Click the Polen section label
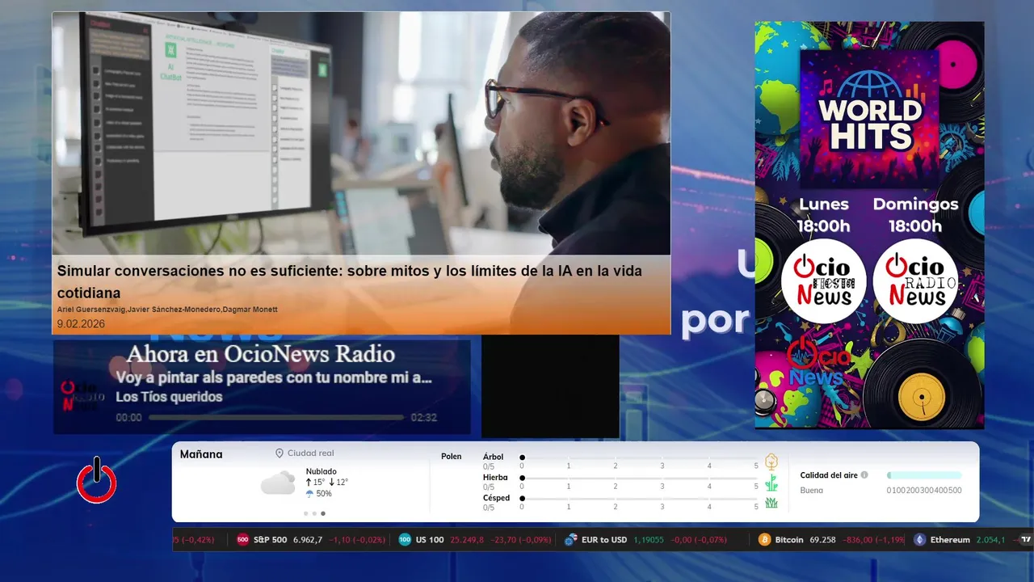Screen dimensions: 1034x582 [x=452, y=457]
